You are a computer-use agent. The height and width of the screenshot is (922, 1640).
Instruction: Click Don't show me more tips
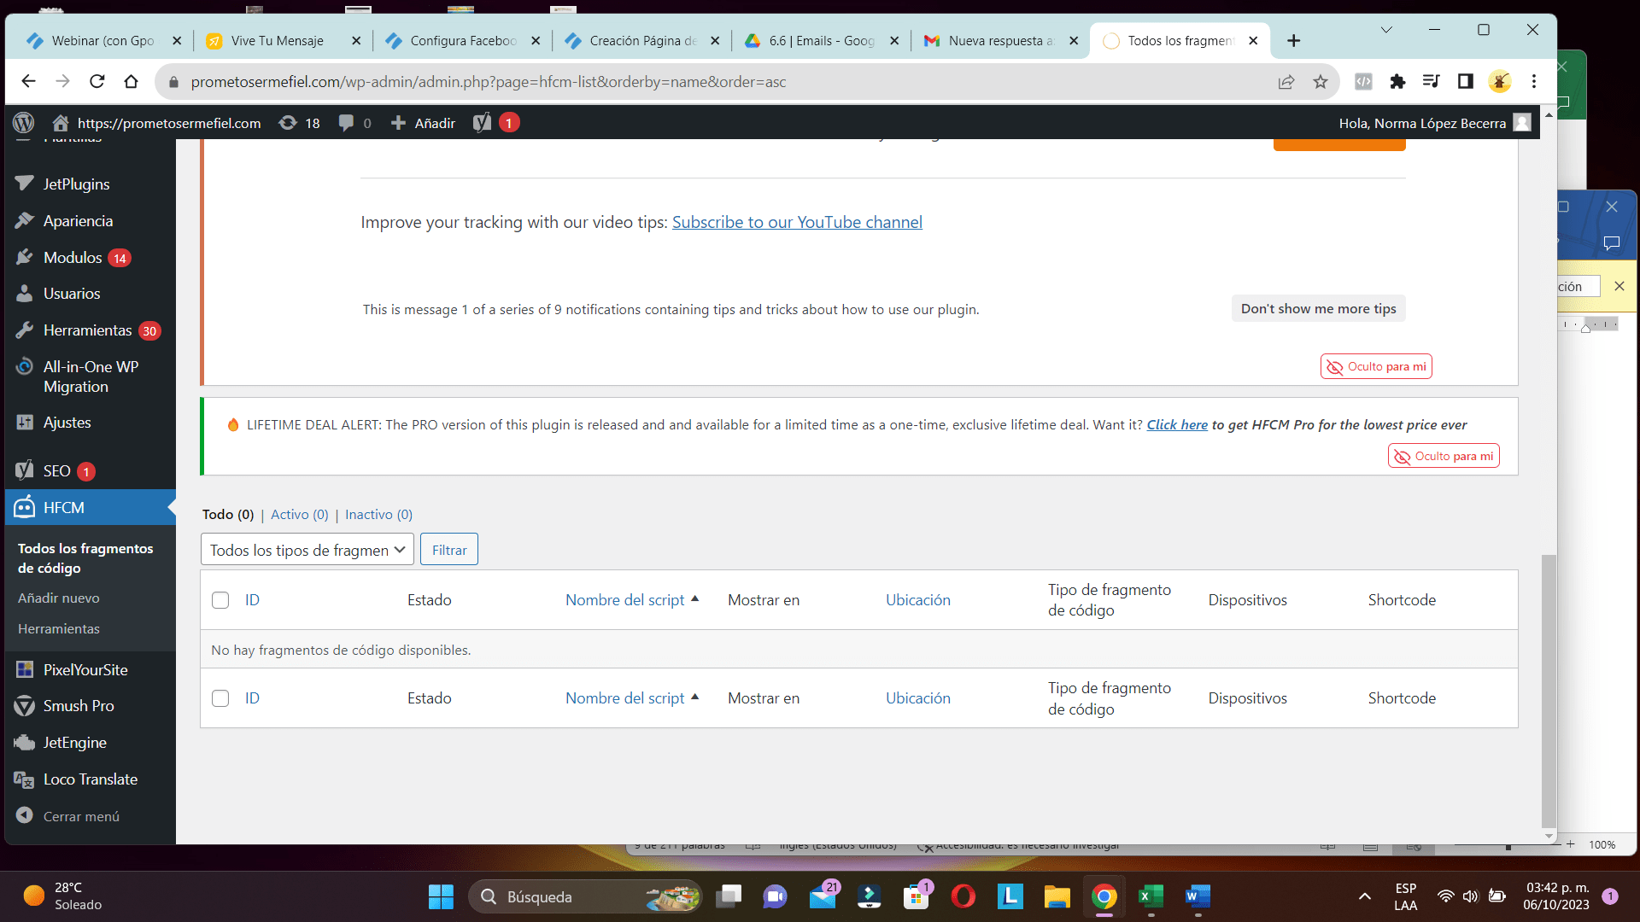click(1318, 308)
